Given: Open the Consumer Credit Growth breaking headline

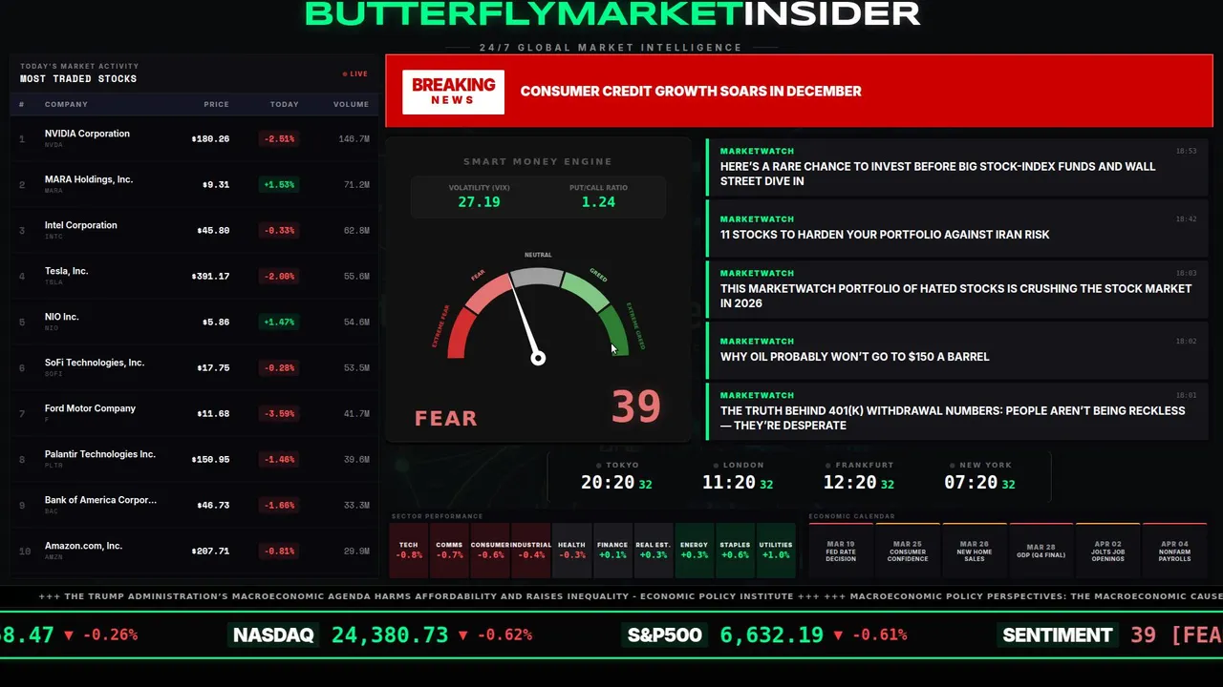Looking at the screenshot, I should click(691, 92).
